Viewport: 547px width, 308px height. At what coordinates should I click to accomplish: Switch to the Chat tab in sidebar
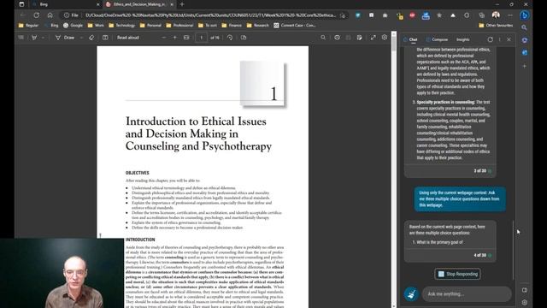coord(410,39)
